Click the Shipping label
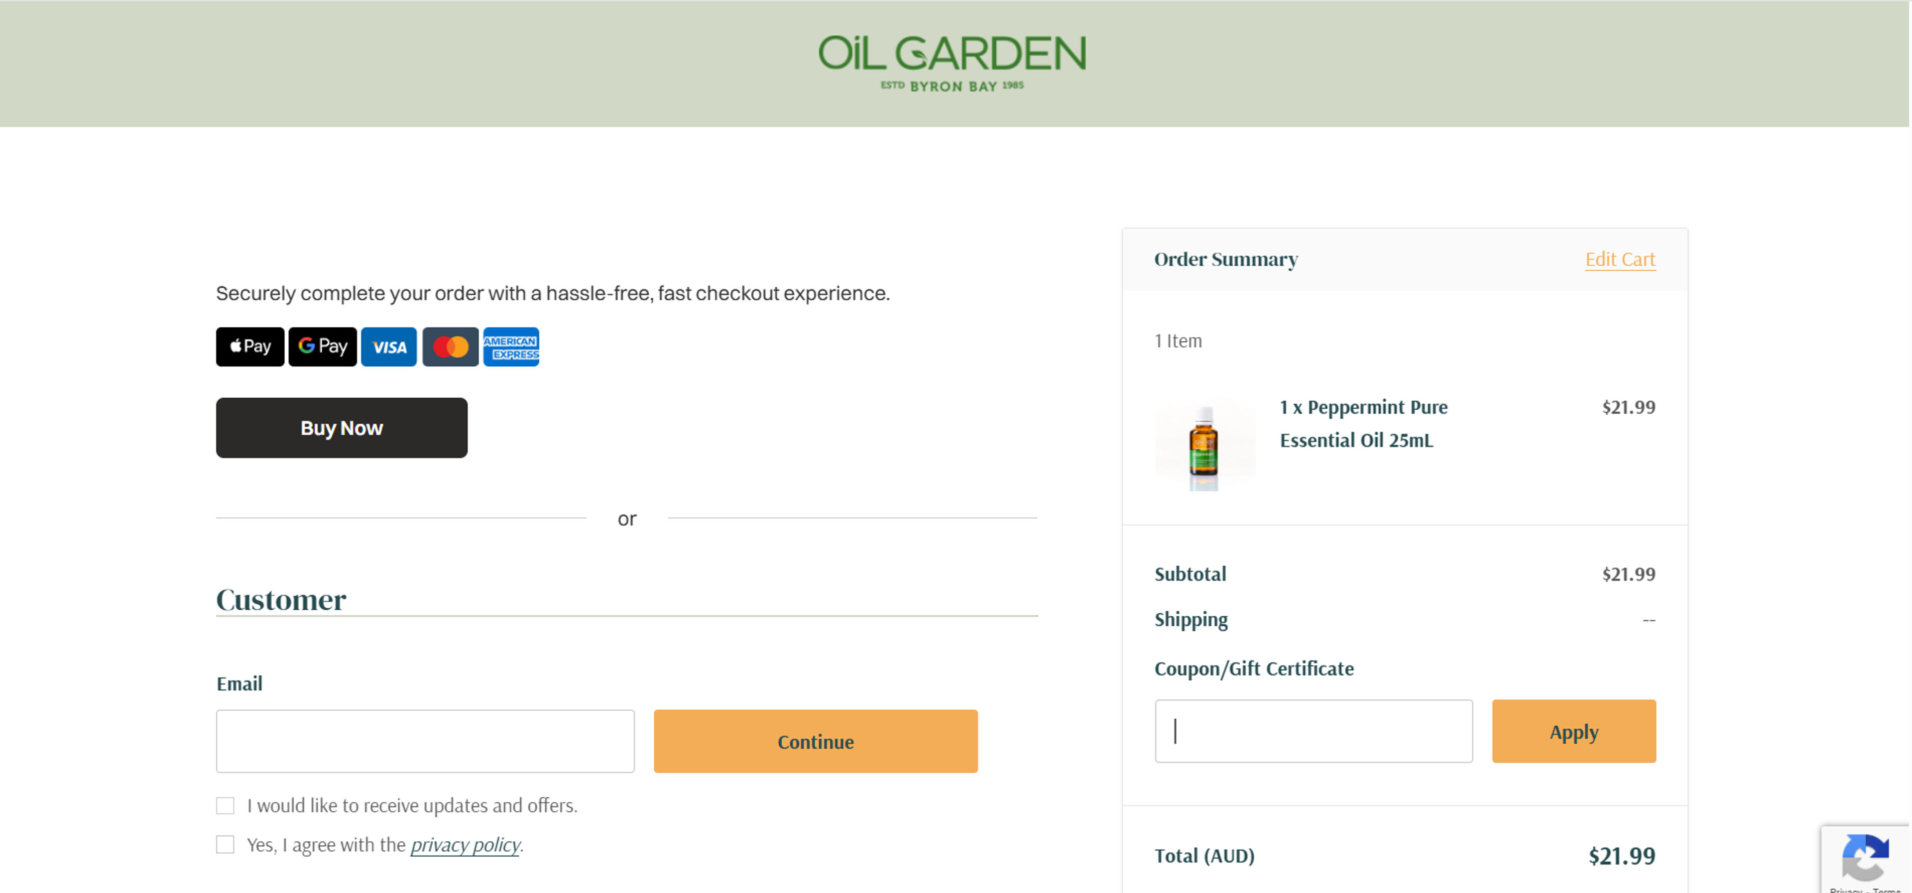 click(x=1192, y=619)
